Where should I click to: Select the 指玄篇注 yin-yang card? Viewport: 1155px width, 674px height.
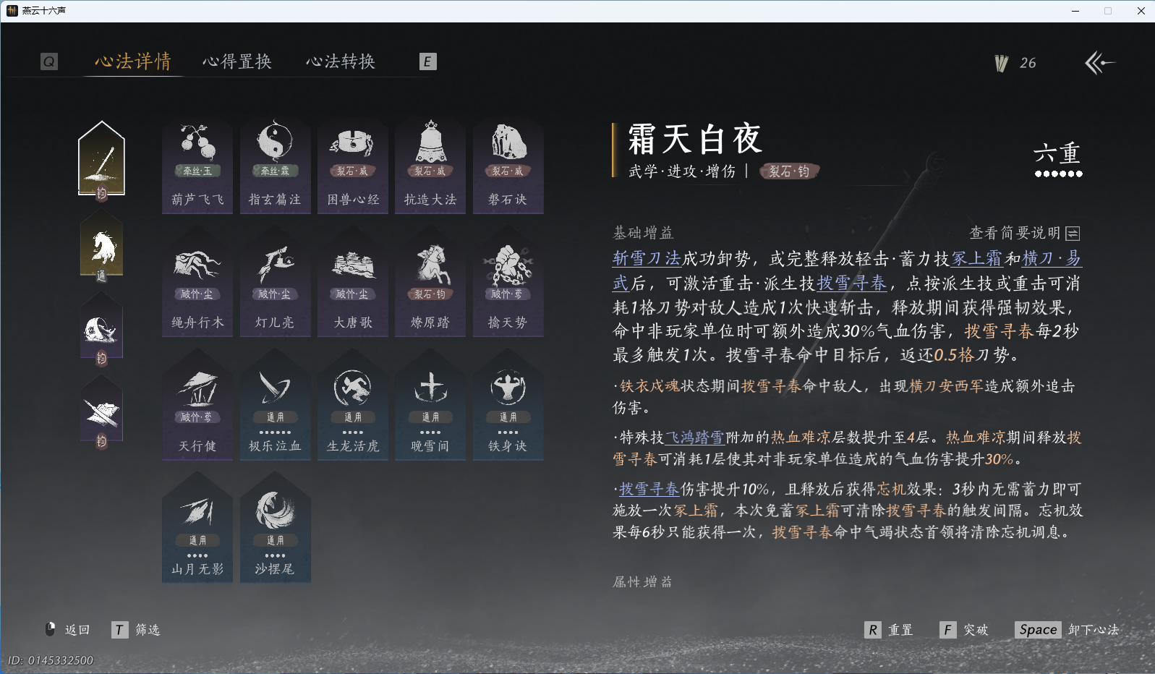(x=275, y=166)
